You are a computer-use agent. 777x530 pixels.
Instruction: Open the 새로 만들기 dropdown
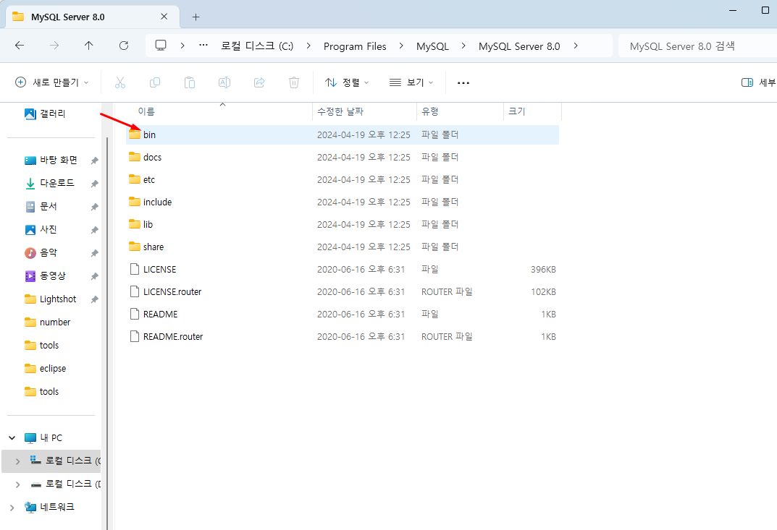click(52, 82)
